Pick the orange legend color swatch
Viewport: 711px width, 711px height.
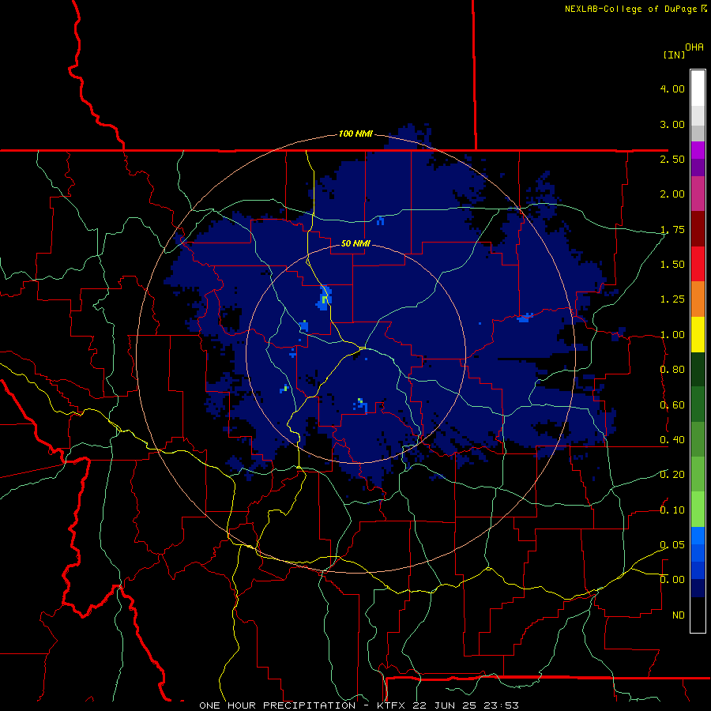tap(698, 299)
